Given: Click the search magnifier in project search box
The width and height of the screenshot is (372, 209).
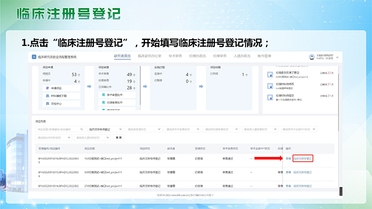Looking at the screenshot, I should (82, 129).
